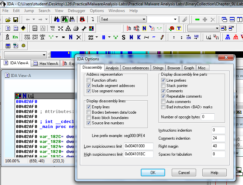The width and height of the screenshot is (243, 185).
Task: Click the blue K stack variable icon
Action: [139, 37]
